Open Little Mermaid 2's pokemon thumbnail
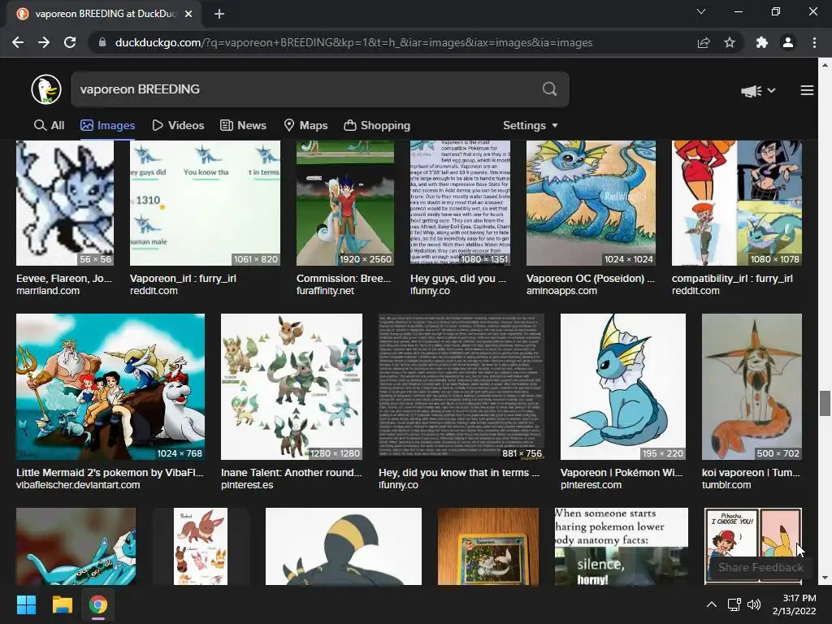This screenshot has height=624, width=832. click(110, 386)
